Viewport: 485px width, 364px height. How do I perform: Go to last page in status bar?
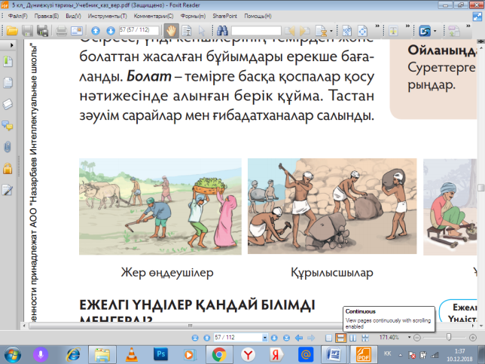286,338
